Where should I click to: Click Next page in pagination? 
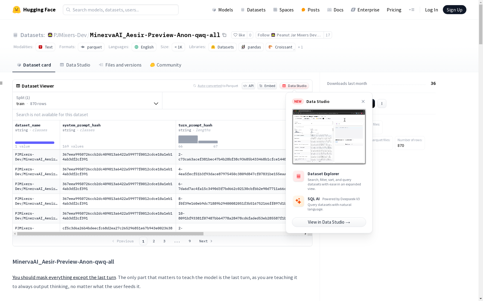coord(206,241)
